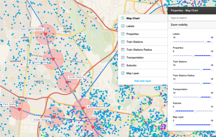Select the Ardeer Station red triangle marker
216x137 pixels.
click(x=54, y=117)
